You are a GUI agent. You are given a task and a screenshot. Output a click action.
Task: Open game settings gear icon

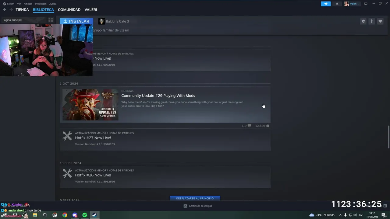[363, 21]
